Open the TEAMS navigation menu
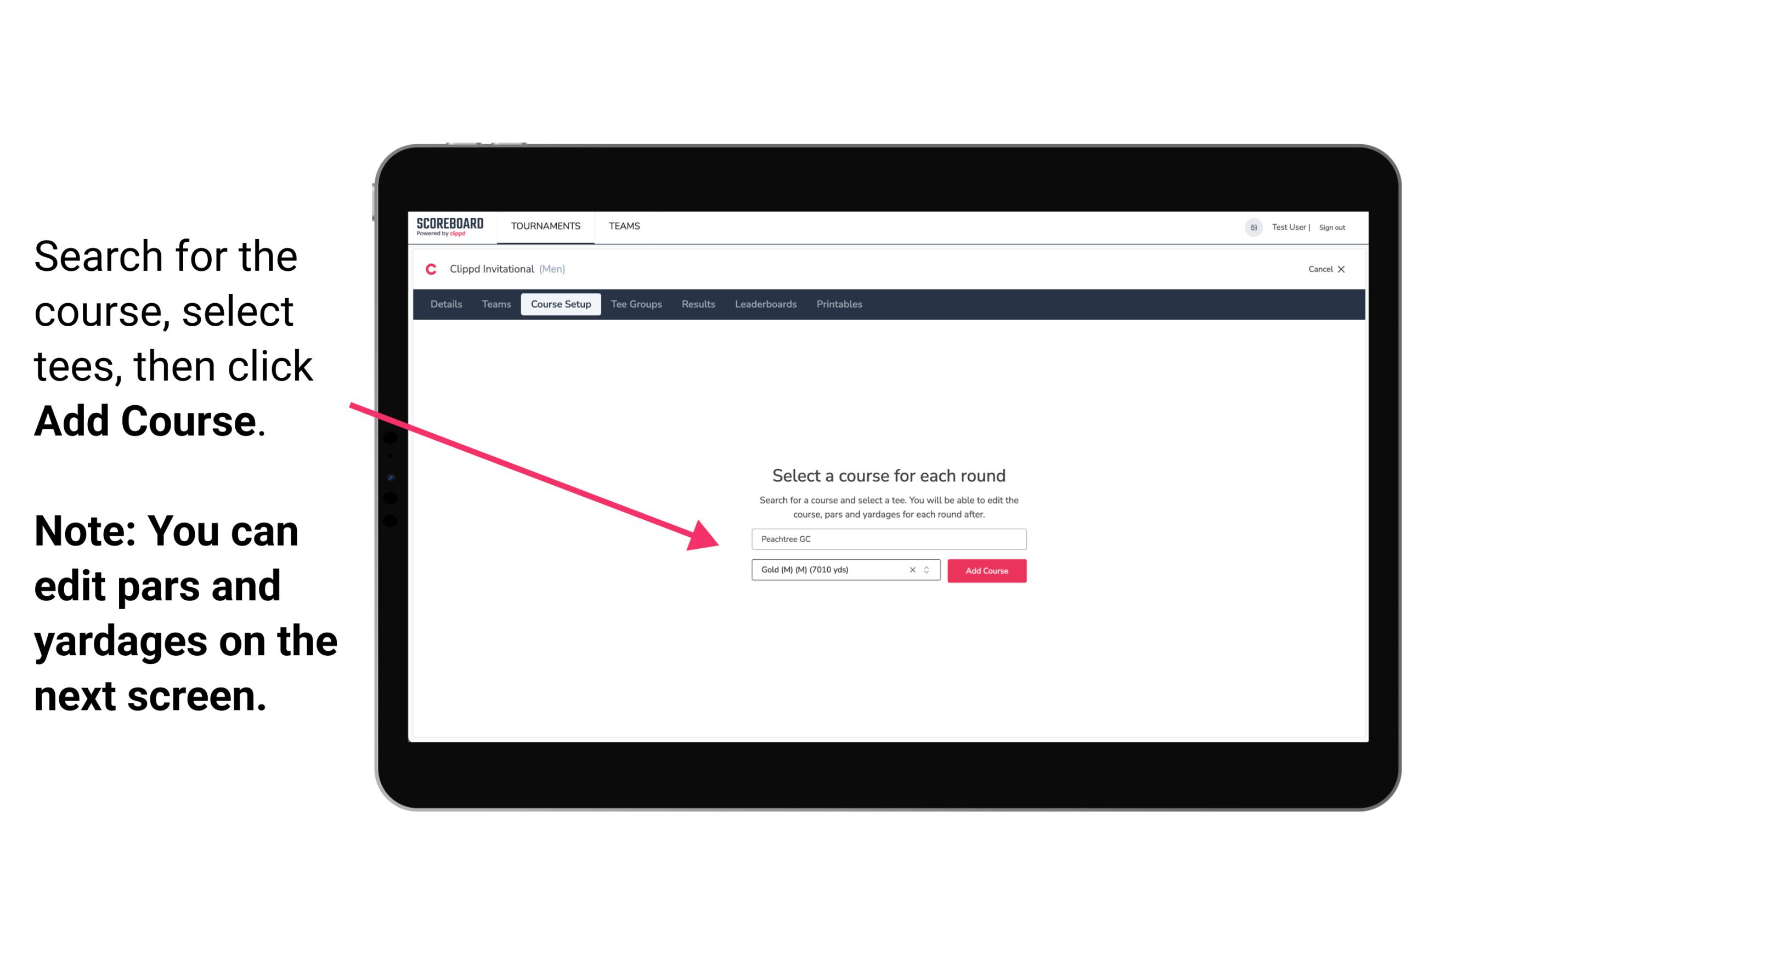Screen dimensions: 1774x954 pyautogui.click(x=624, y=225)
